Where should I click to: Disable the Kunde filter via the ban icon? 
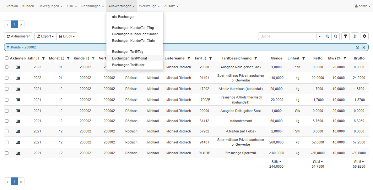click(x=357, y=47)
